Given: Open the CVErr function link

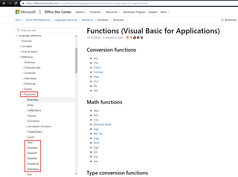Looking at the screenshot, I should pos(97,67).
